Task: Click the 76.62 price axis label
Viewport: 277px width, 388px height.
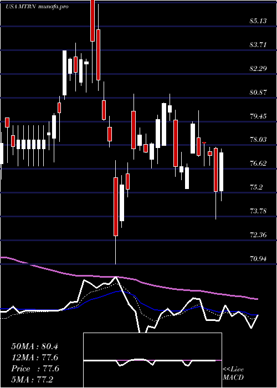Action: point(258,164)
